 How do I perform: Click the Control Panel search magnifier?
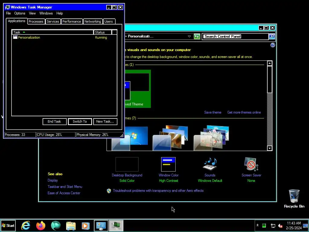pyautogui.click(x=272, y=36)
